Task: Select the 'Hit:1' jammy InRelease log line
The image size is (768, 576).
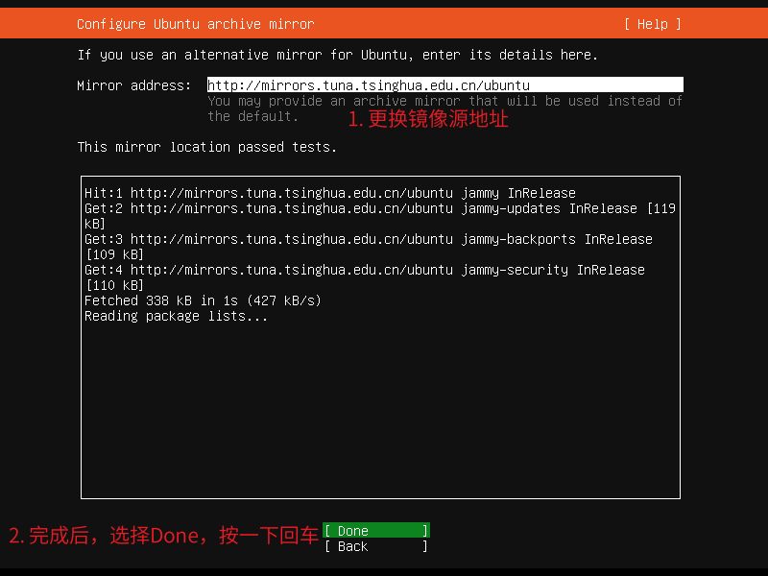Action: pos(329,193)
